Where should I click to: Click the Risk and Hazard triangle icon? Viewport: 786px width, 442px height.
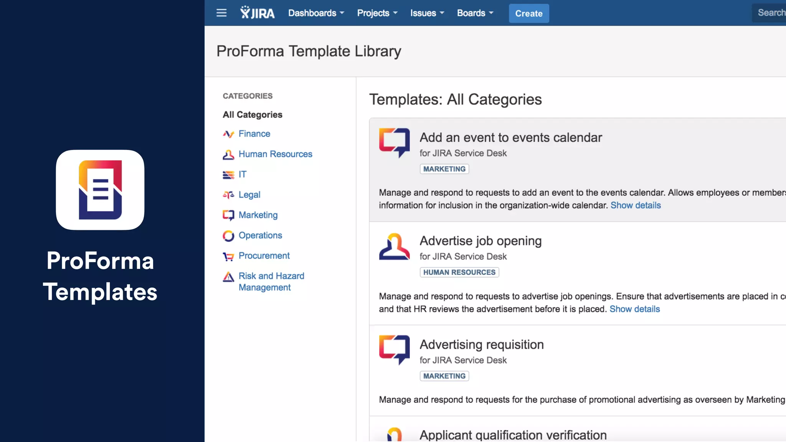click(228, 277)
